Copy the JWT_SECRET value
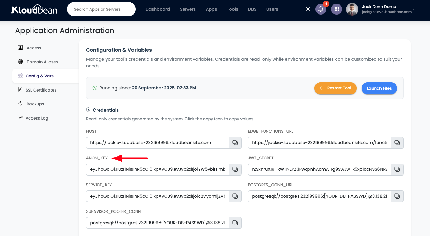This screenshot has width=430, height=236. point(397,169)
